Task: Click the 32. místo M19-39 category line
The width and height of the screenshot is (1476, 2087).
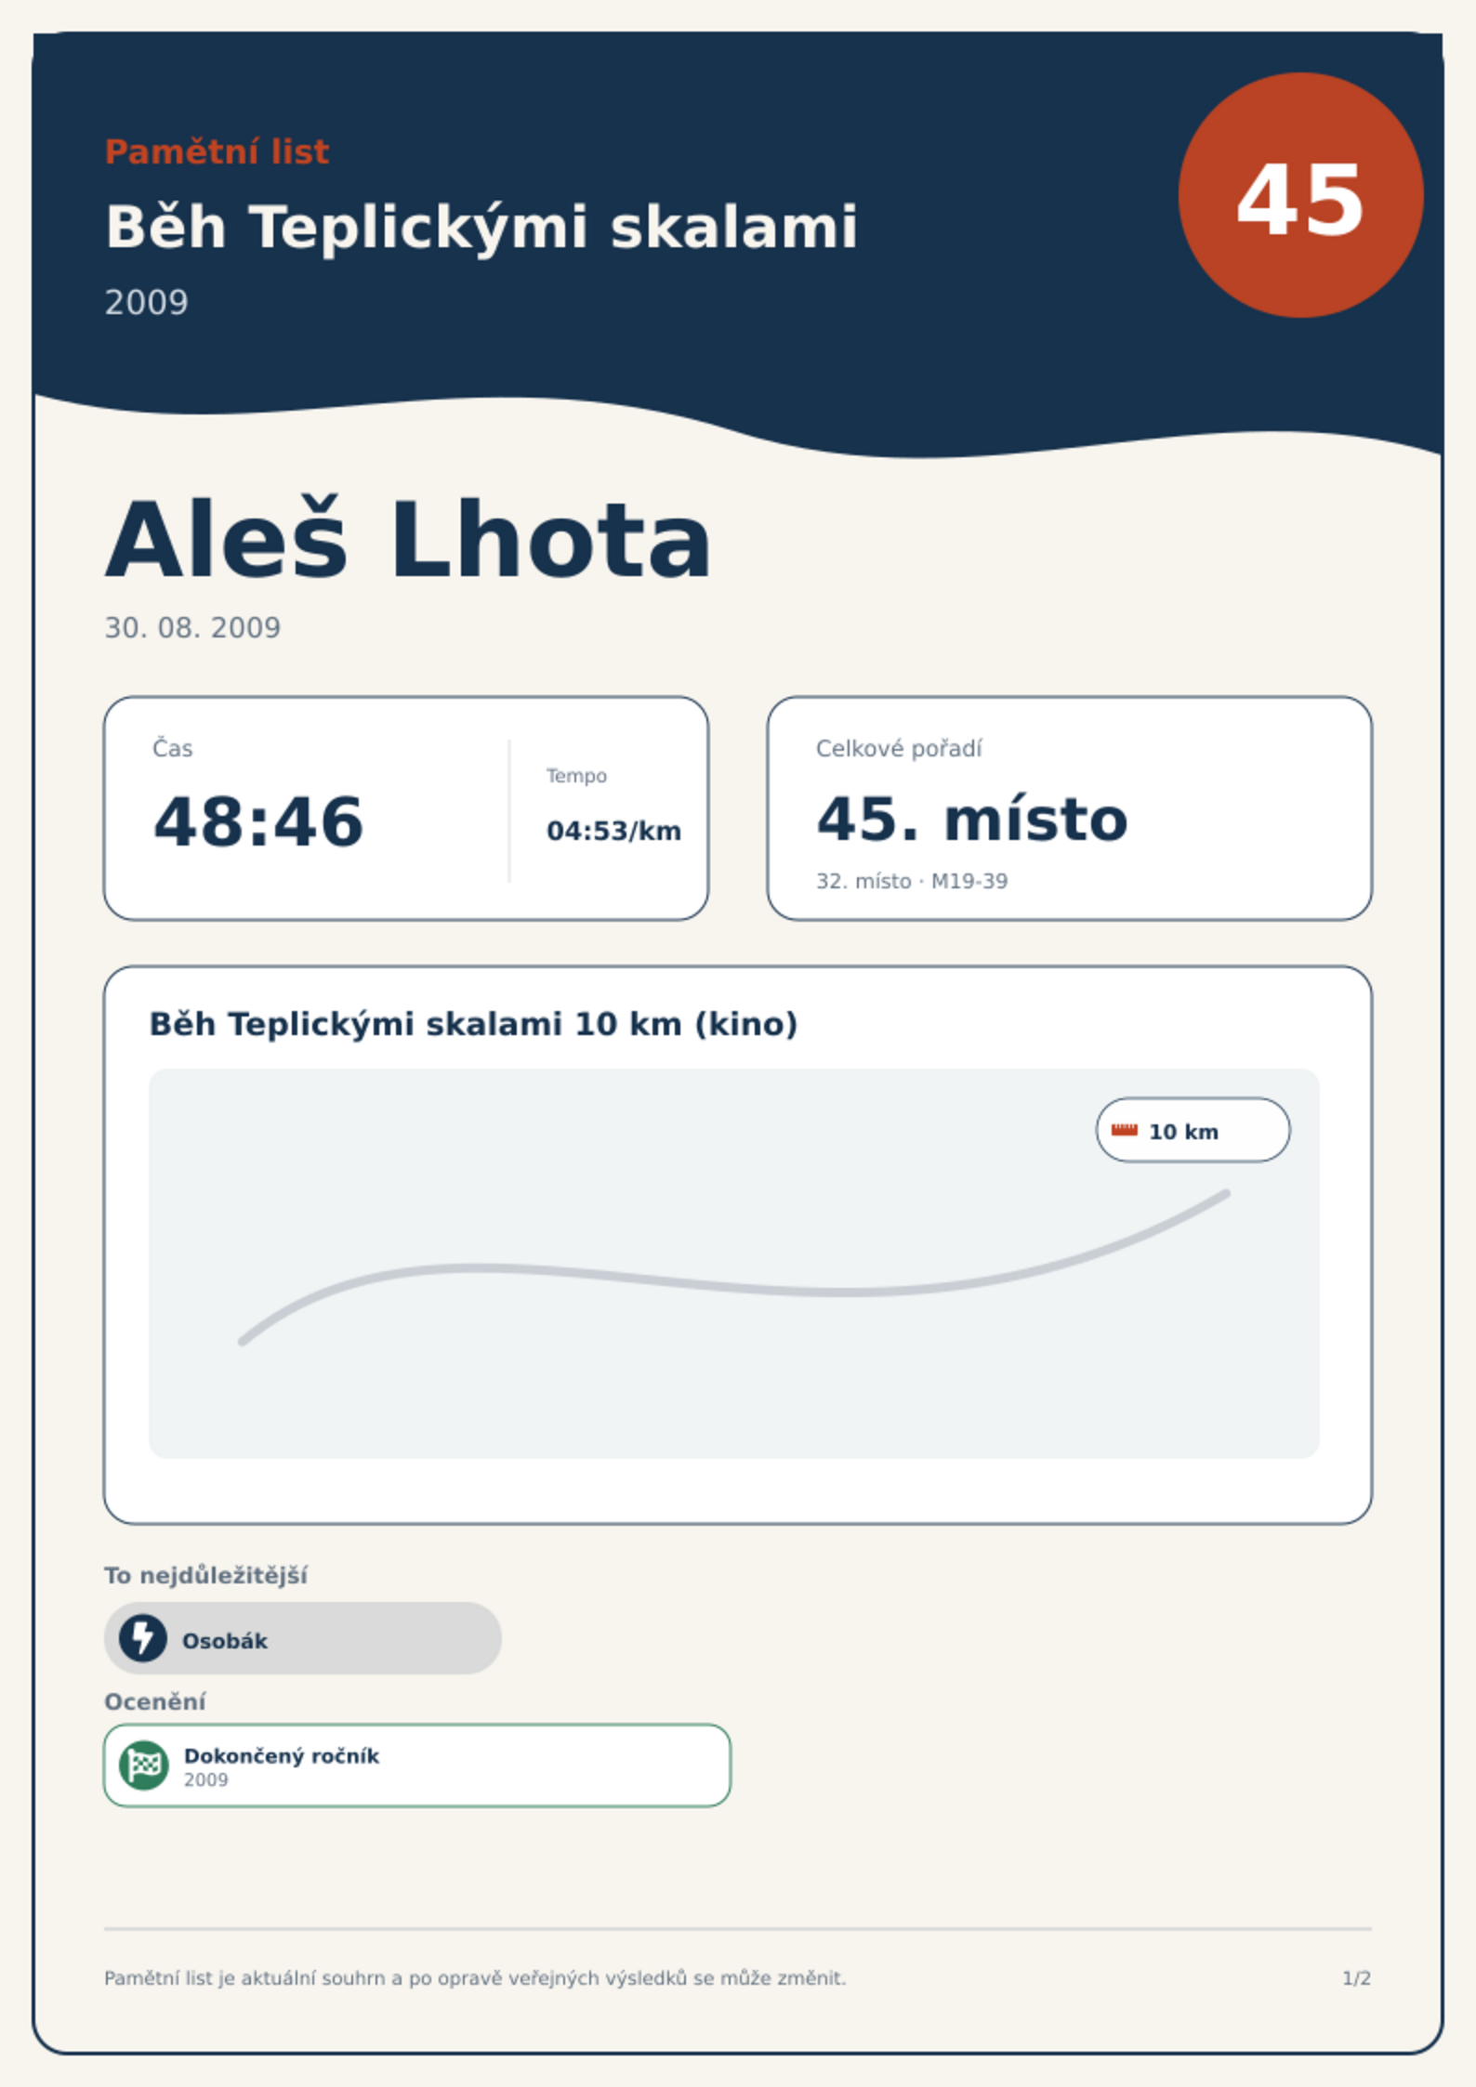Action: (912, 881)
